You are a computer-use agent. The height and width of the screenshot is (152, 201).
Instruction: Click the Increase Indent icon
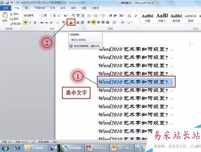tap(115, 16)
